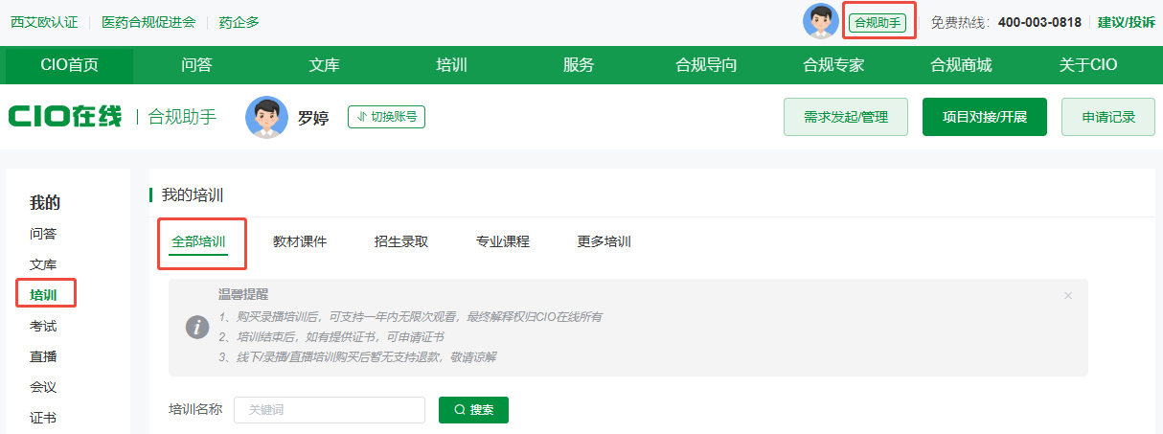Screen dimensions: 1163x434
Task: Open the 西艾欧认证 link
Action: [44, 22]
